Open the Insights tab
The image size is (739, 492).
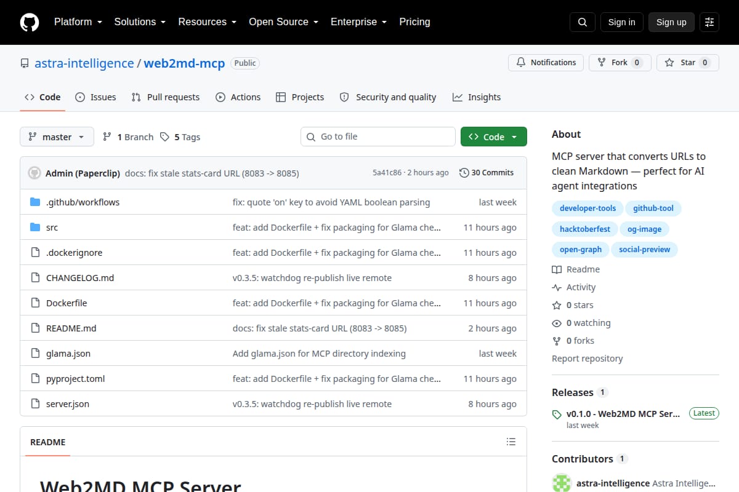pyautogui.click(x=477, y=97)
